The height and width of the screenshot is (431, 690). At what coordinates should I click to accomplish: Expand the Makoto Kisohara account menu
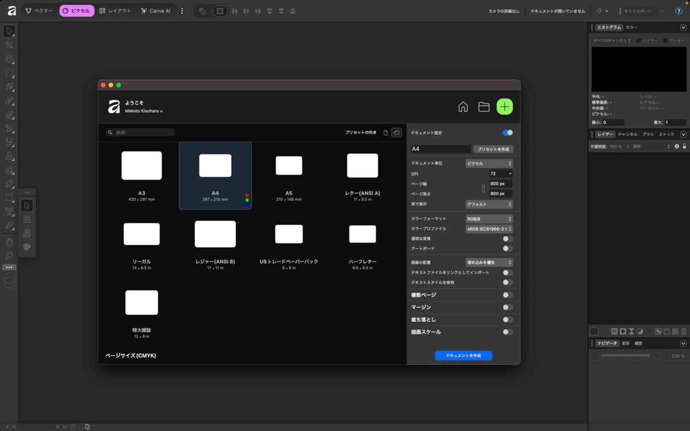point(144,111)
